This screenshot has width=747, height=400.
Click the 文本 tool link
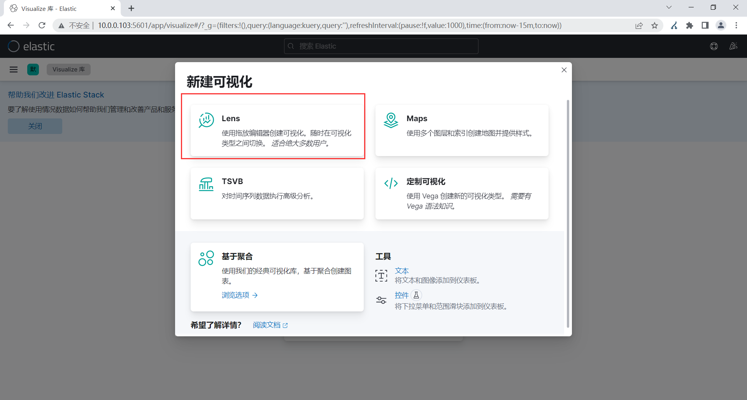click(x=402, y=271)
